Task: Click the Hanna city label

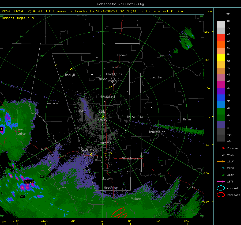Action: pyautogui.click(x=187, y=119)
